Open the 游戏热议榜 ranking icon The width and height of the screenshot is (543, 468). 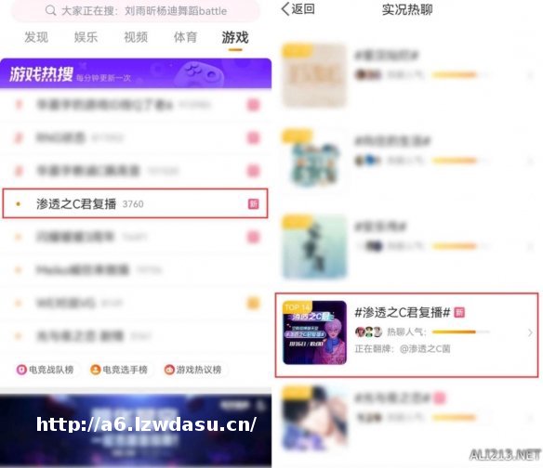169,370
